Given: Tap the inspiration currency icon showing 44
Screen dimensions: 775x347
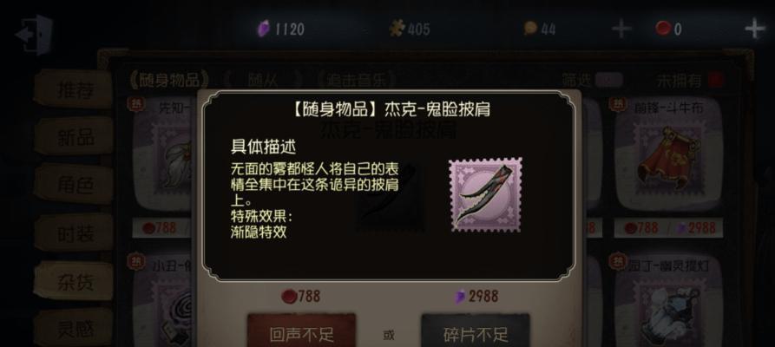Looking at the screenshot, I should tap(530, 29).
